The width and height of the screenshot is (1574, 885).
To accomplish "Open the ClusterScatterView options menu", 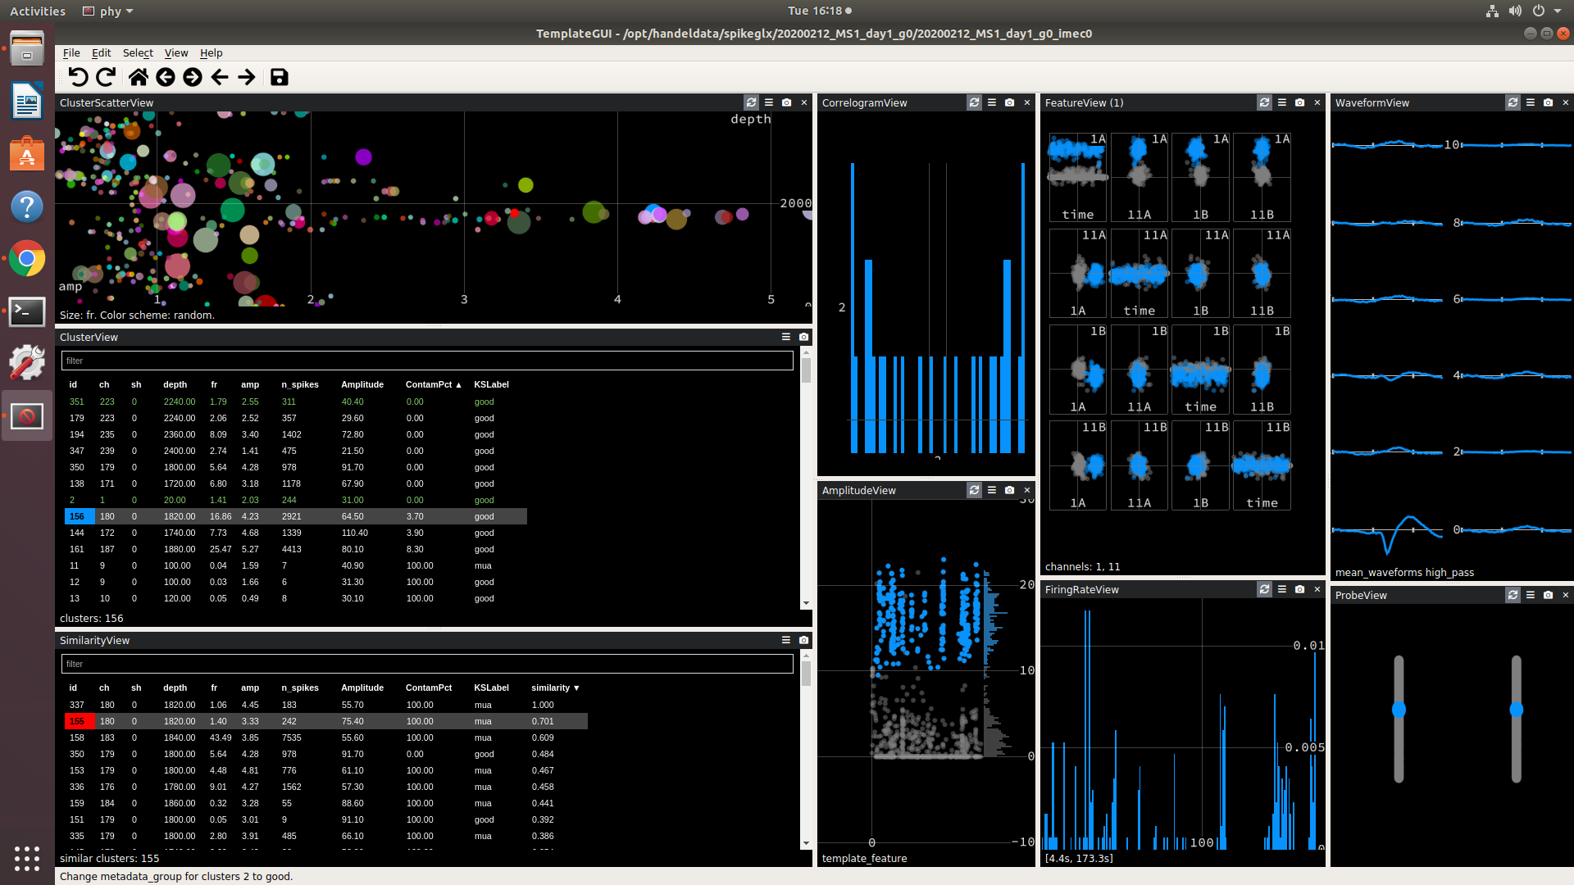I will pos(769,102).
